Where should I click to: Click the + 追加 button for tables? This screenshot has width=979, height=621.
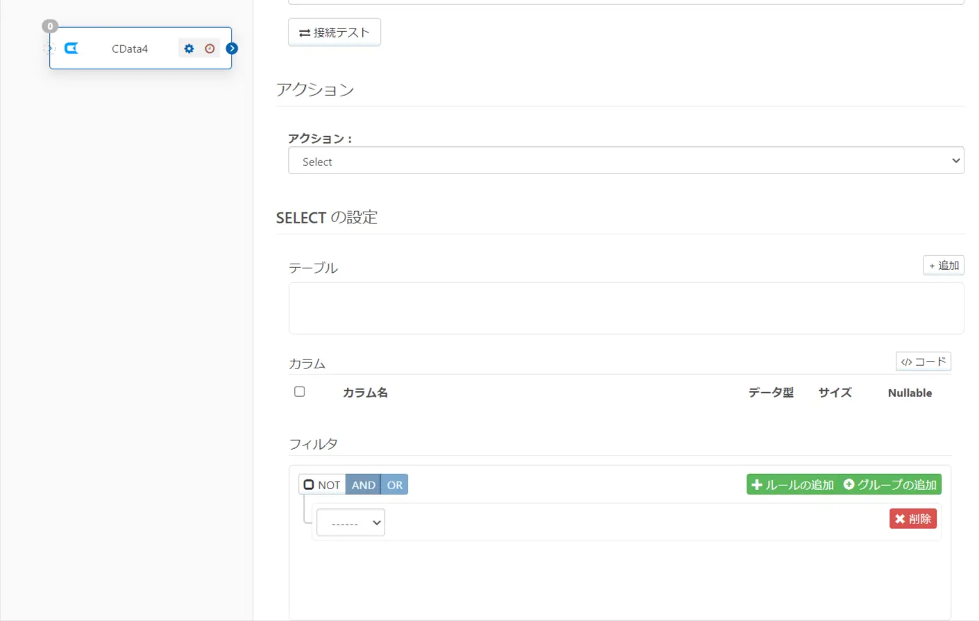point(944,265)
